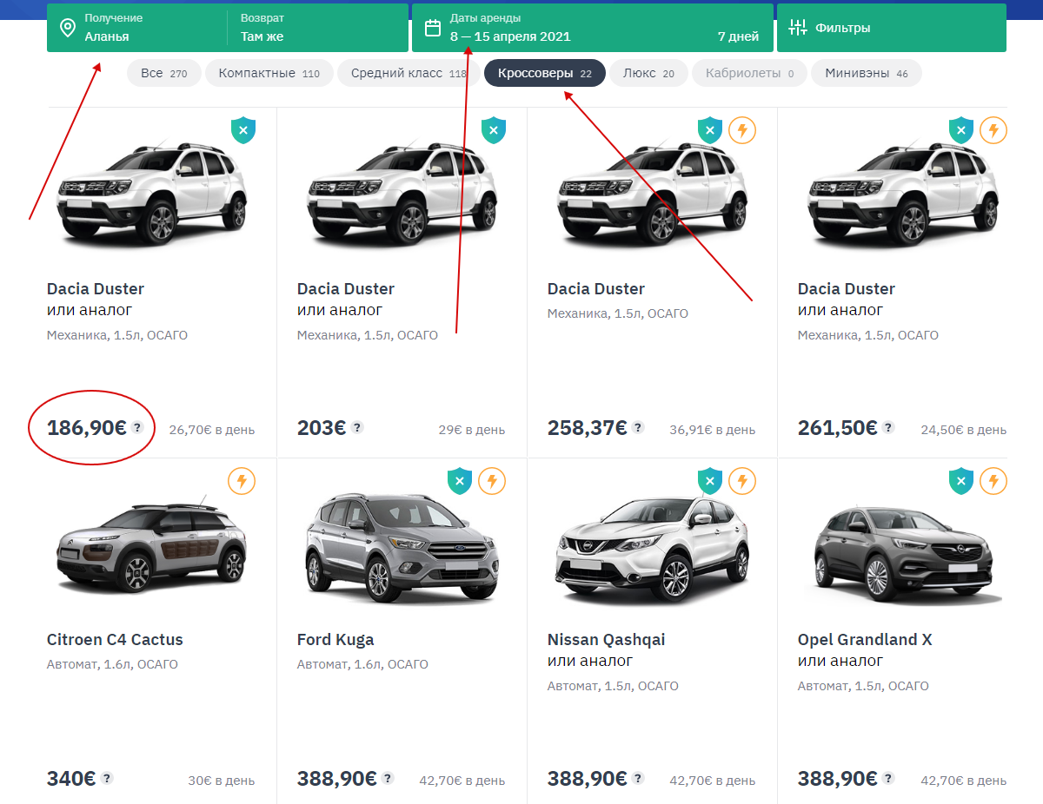1043x804 pixels.
Task: Click the 186,90€ total price
Action: click(x=87, y=428)
